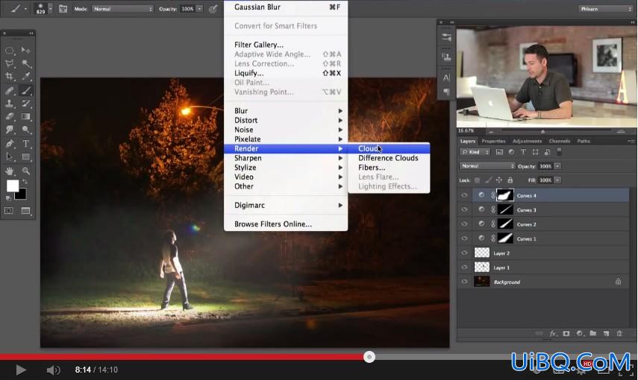Switch to Properties tab
Screen dimensions: 638x380
493,141
